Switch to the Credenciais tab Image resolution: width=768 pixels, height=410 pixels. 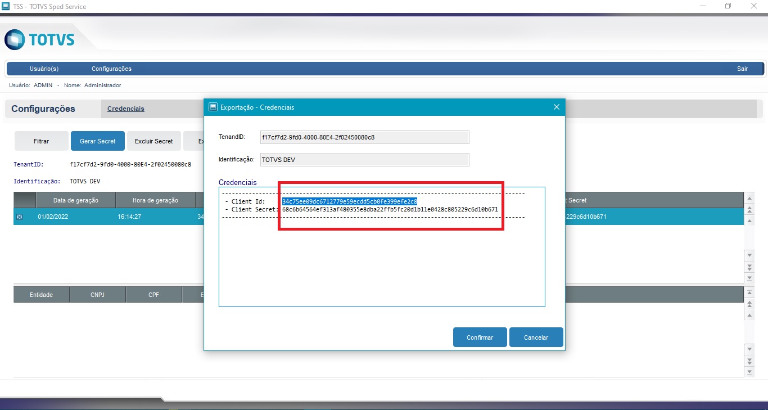pos(126,109)
